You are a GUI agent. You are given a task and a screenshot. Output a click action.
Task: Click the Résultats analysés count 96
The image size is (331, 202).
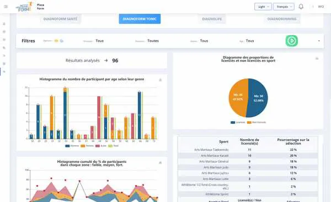[115, 61]
